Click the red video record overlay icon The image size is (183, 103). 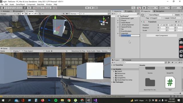(181, 47)
